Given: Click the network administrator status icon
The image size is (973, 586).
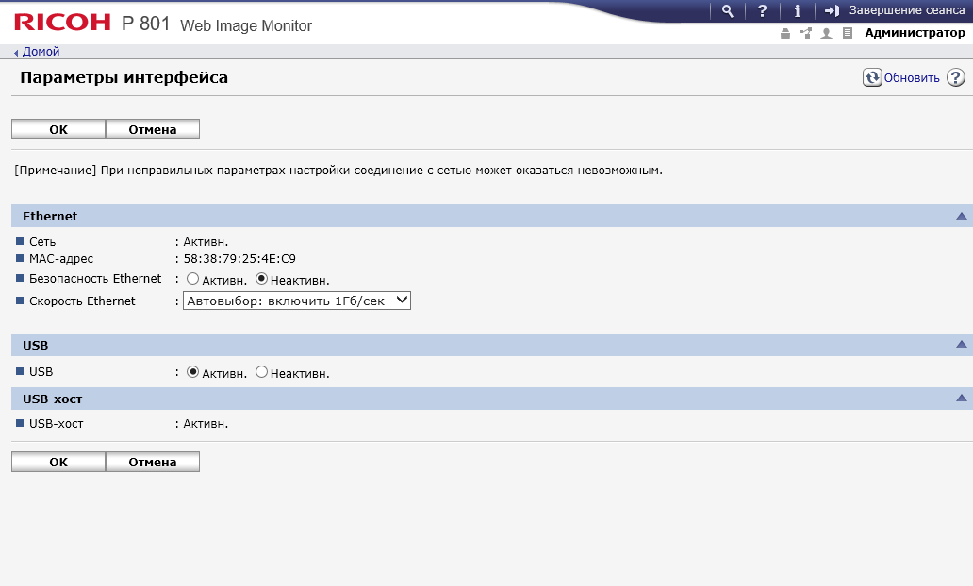Looking at the screenshot, I should pyautogui.click(x=805, y=33).
